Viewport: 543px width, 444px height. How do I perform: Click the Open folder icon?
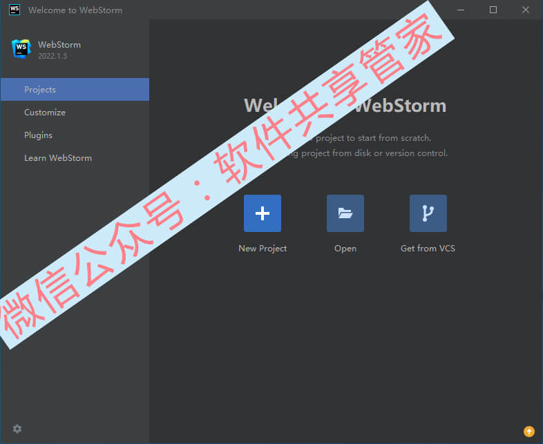tap(345, 213)
